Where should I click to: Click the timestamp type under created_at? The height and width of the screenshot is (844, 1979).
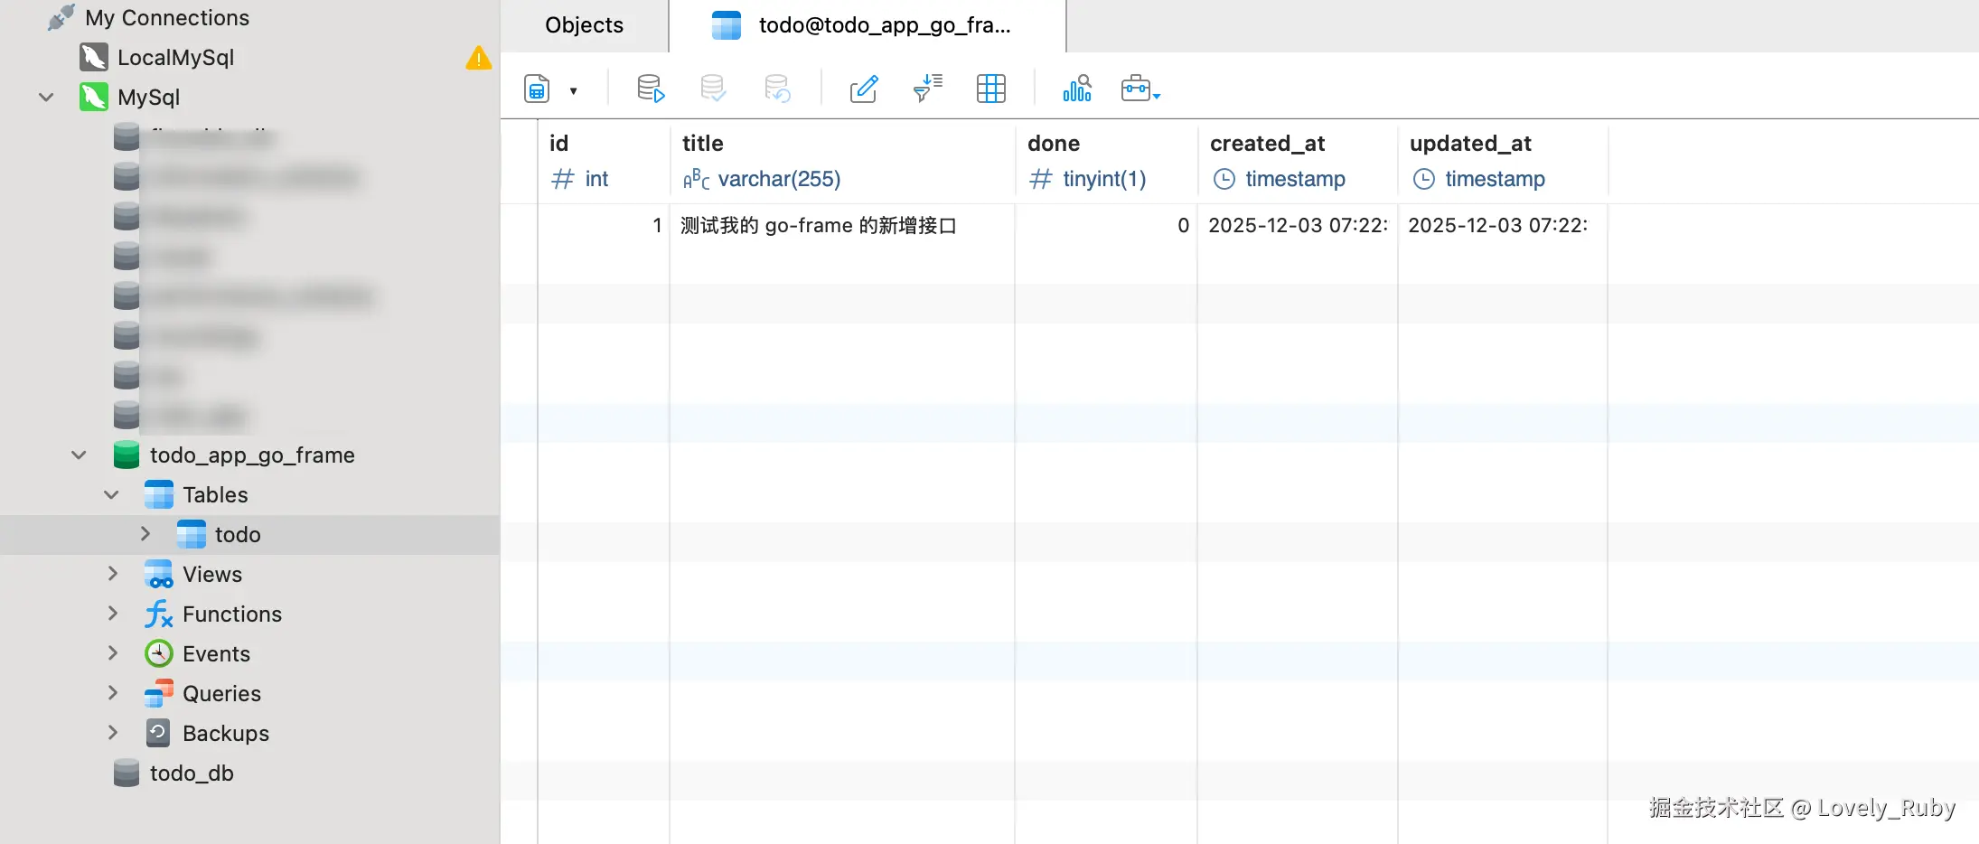(1295, 179)
